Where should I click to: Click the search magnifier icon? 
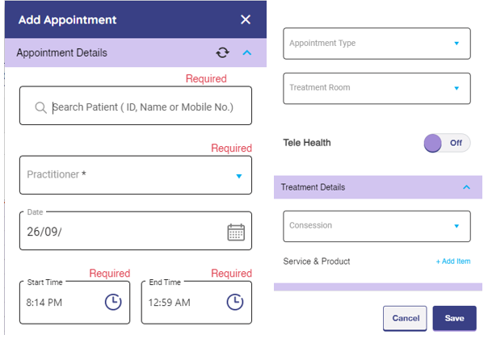point(40,107)
